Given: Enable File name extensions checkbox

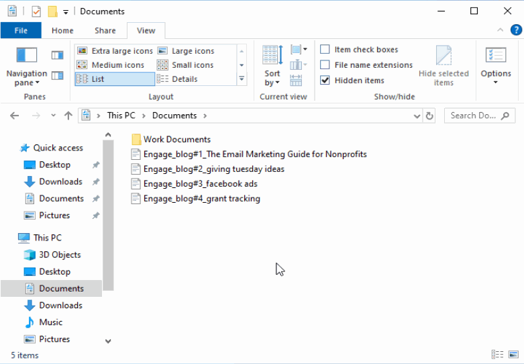Looking at the screenshot, I should point(325,65).
